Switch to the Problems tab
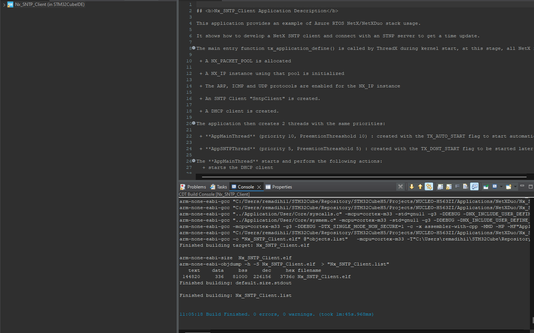Screen dimensions: 534x333 click(193, 187)
